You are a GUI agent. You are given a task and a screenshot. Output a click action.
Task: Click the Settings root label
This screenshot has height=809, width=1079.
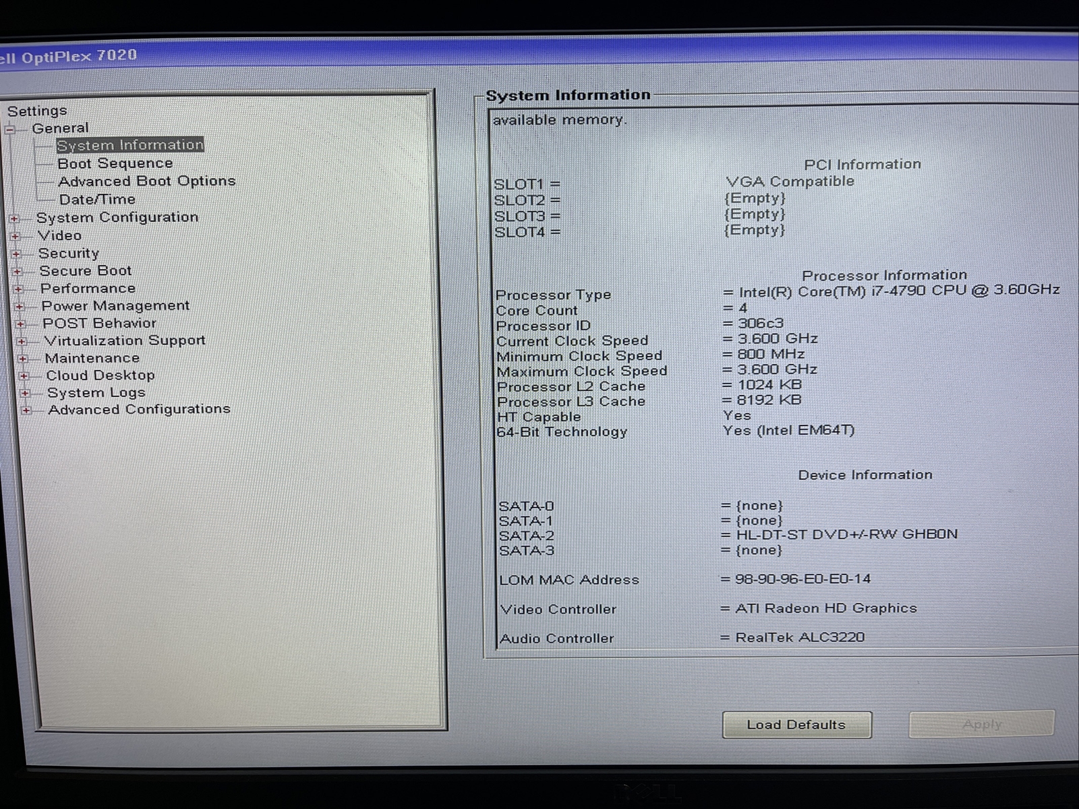click(37, 111)
